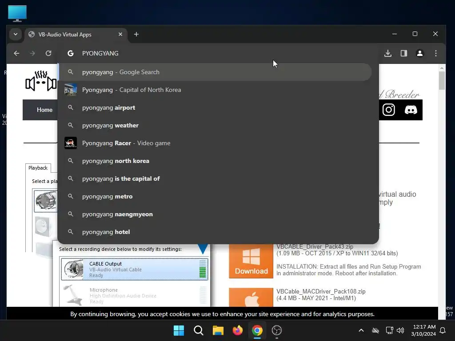455x341 pixels.
Task: Click the orange Apple Mac download button
Action: (251, 297)
